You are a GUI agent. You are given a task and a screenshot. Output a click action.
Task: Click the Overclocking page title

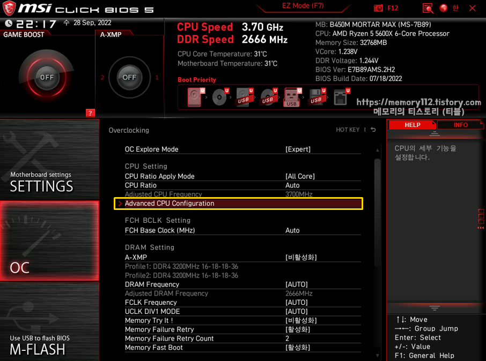pos(129,130)
